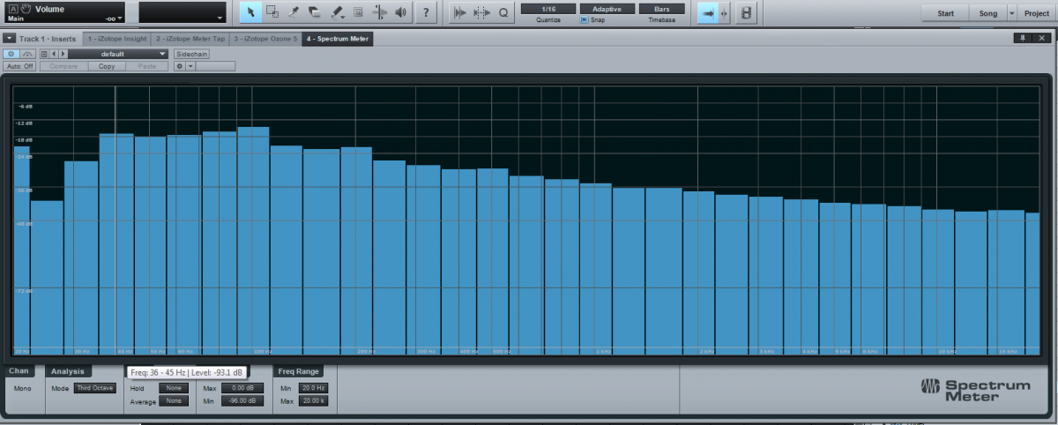
Task: Click the question mark help icon
Action: point(427,12)
